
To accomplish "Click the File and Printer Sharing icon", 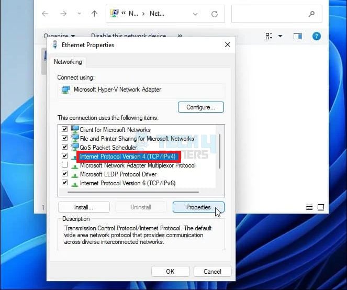I will coord(75,138).
